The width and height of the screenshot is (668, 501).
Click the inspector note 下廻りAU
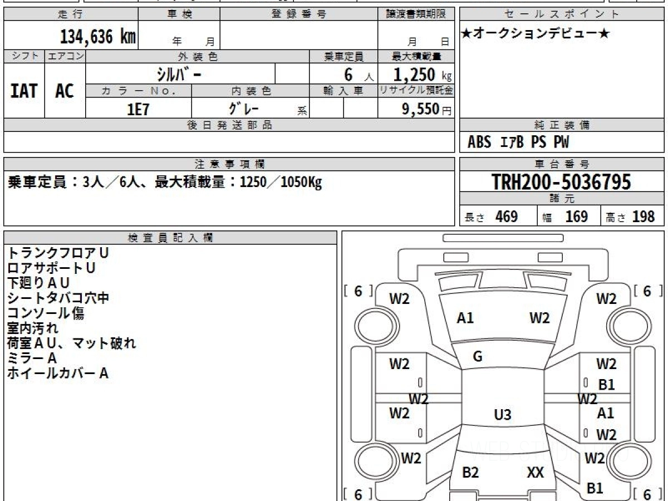point(38,283)
